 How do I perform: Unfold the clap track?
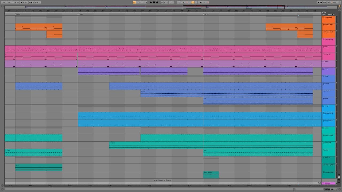pyautogui.click(x=324, y=150)
